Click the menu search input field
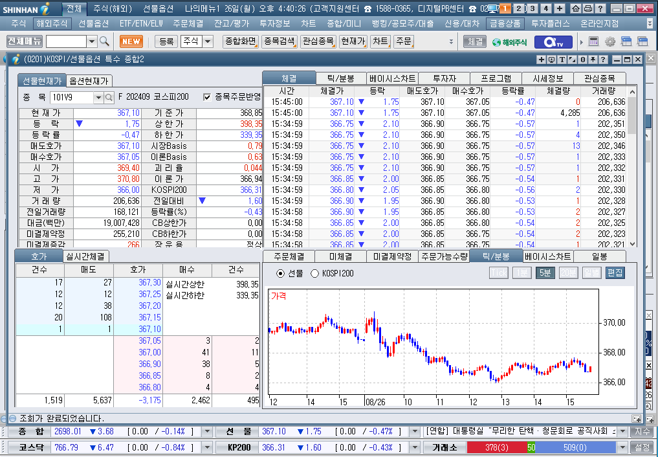Viewport: 658px width, 457px height. pyautogui.click(x=66, y=41)
